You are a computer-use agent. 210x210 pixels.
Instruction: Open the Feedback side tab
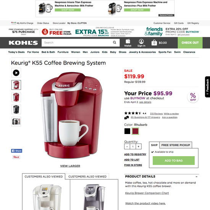pos(207,87)
